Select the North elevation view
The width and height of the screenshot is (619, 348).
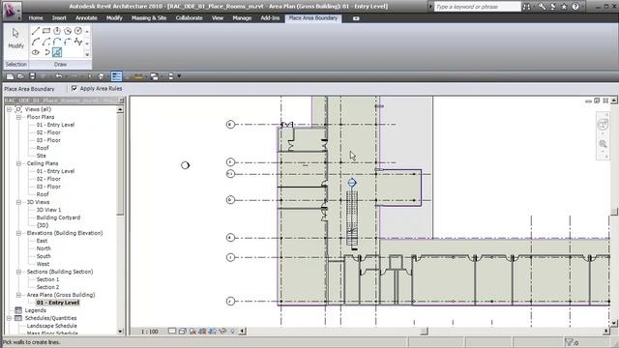tap(44, 248)
